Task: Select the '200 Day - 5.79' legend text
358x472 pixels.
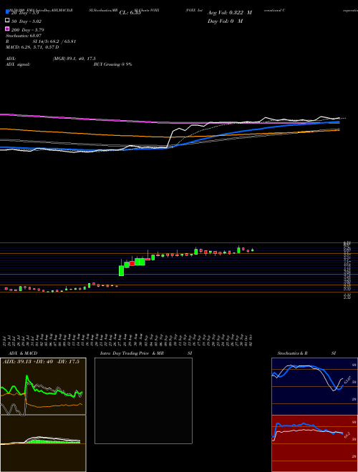Action: [x=28, y=30]
